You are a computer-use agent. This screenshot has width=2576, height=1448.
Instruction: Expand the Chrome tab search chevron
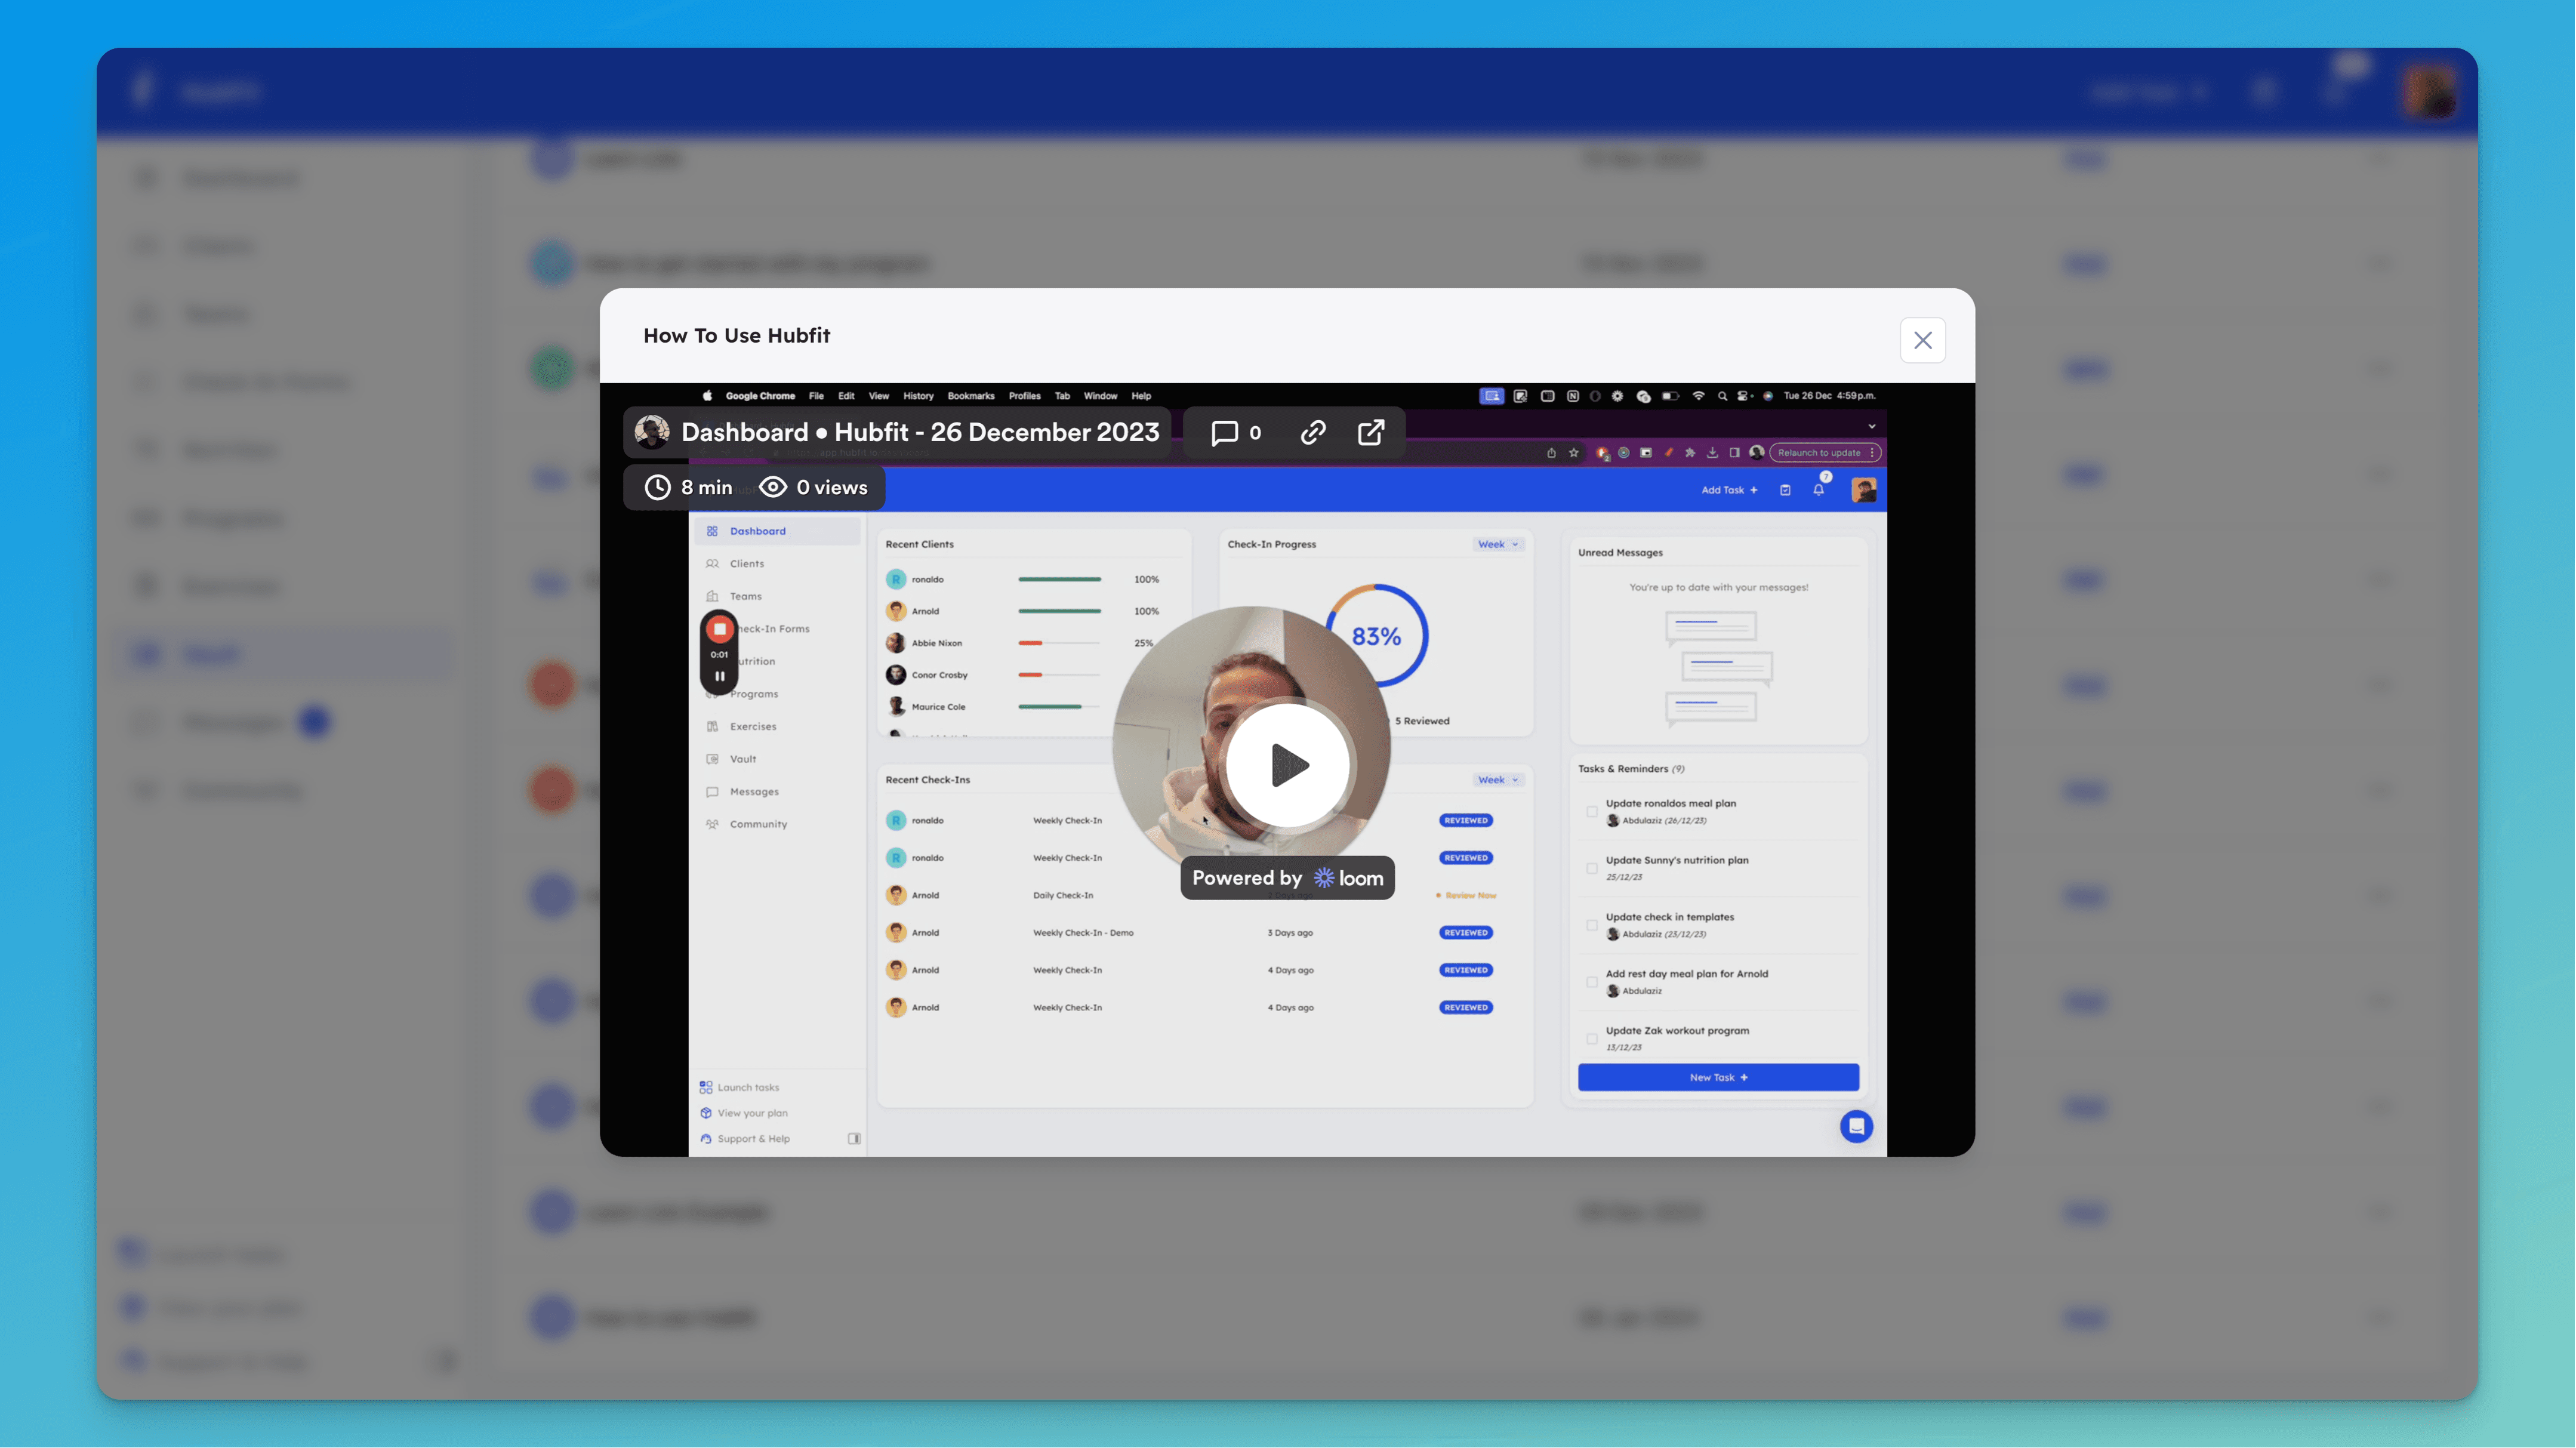(1872, 426)
